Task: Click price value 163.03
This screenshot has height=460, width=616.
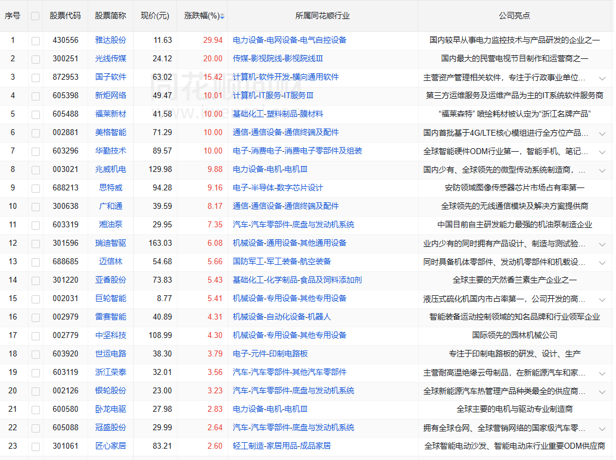Action: click(160, 243)
